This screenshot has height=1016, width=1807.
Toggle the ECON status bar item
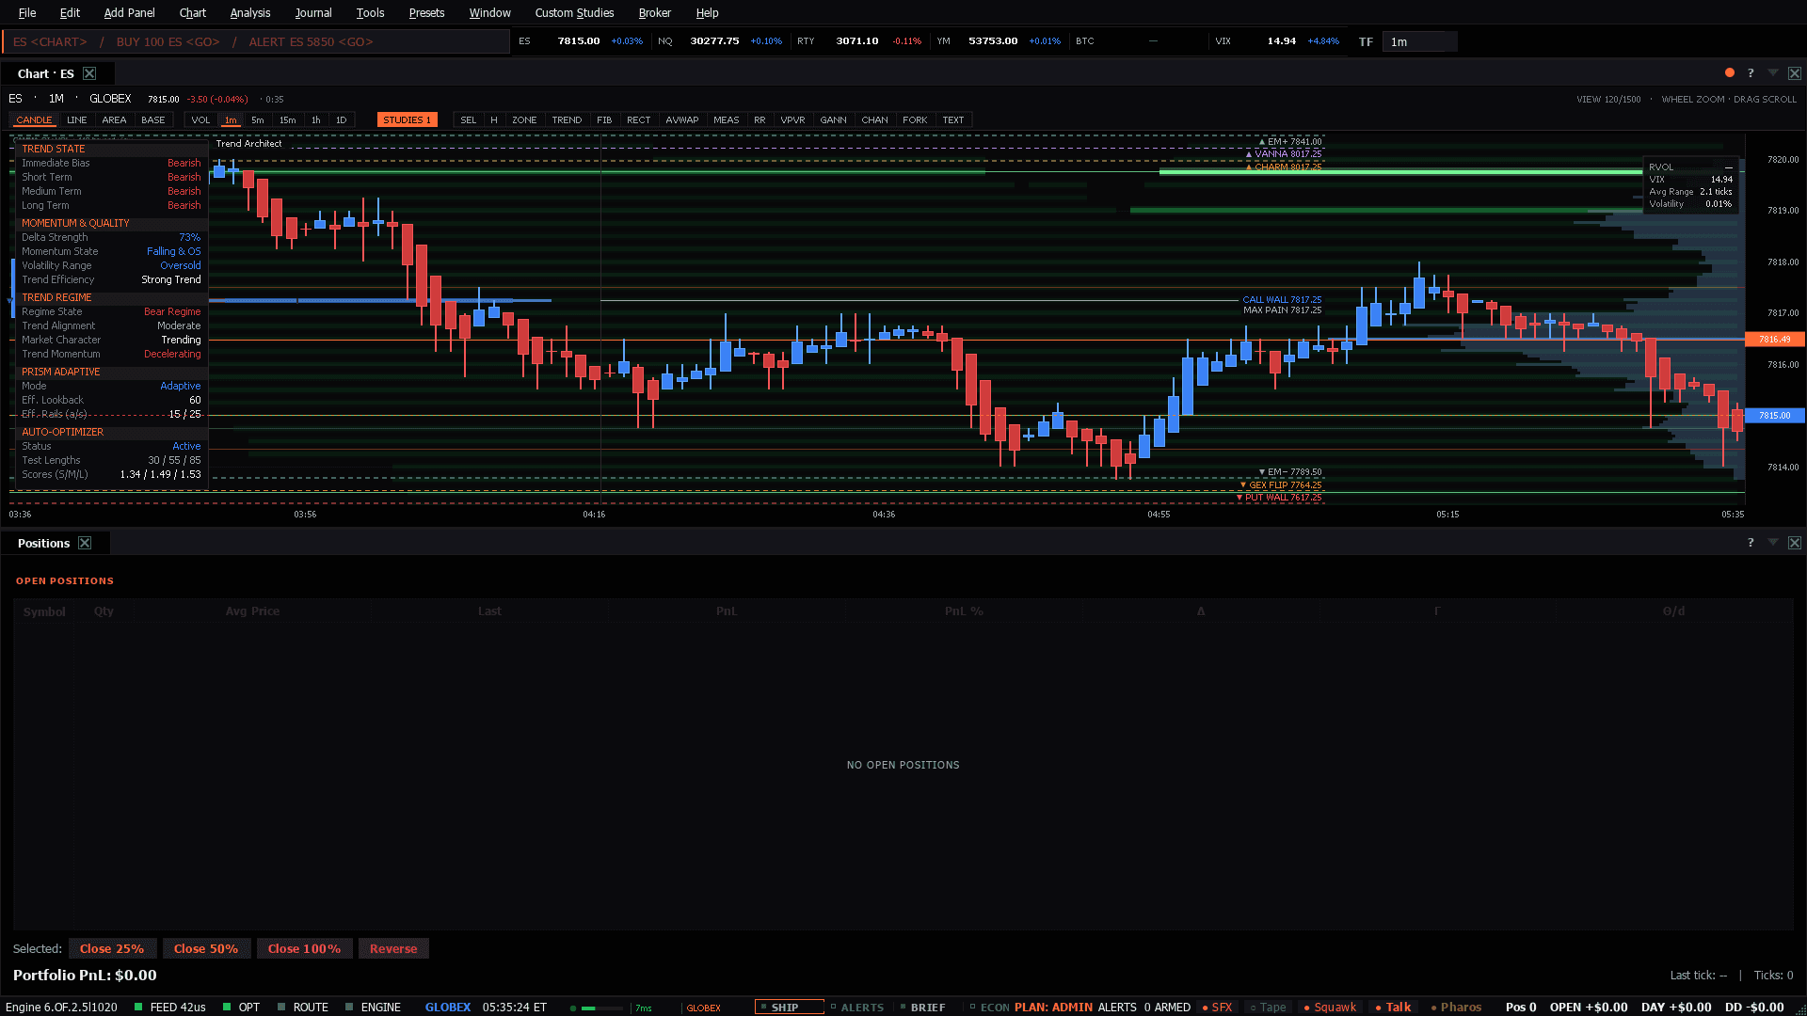pyautogui.click(x=989, y=1007)
